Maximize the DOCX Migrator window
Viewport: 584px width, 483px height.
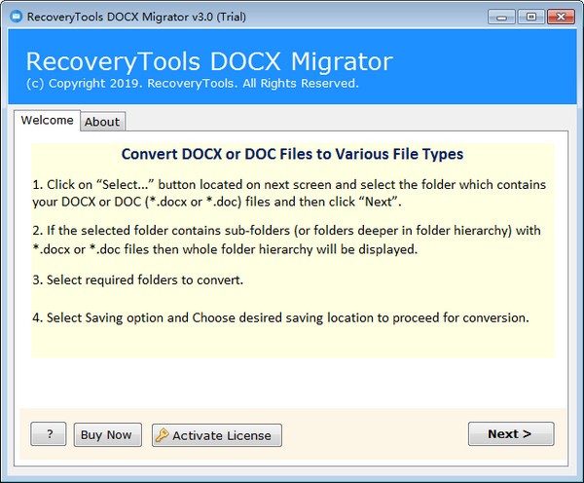point(531,17)
